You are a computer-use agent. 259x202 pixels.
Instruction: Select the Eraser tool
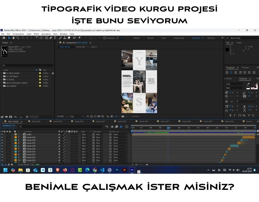[x=69, y=38]
